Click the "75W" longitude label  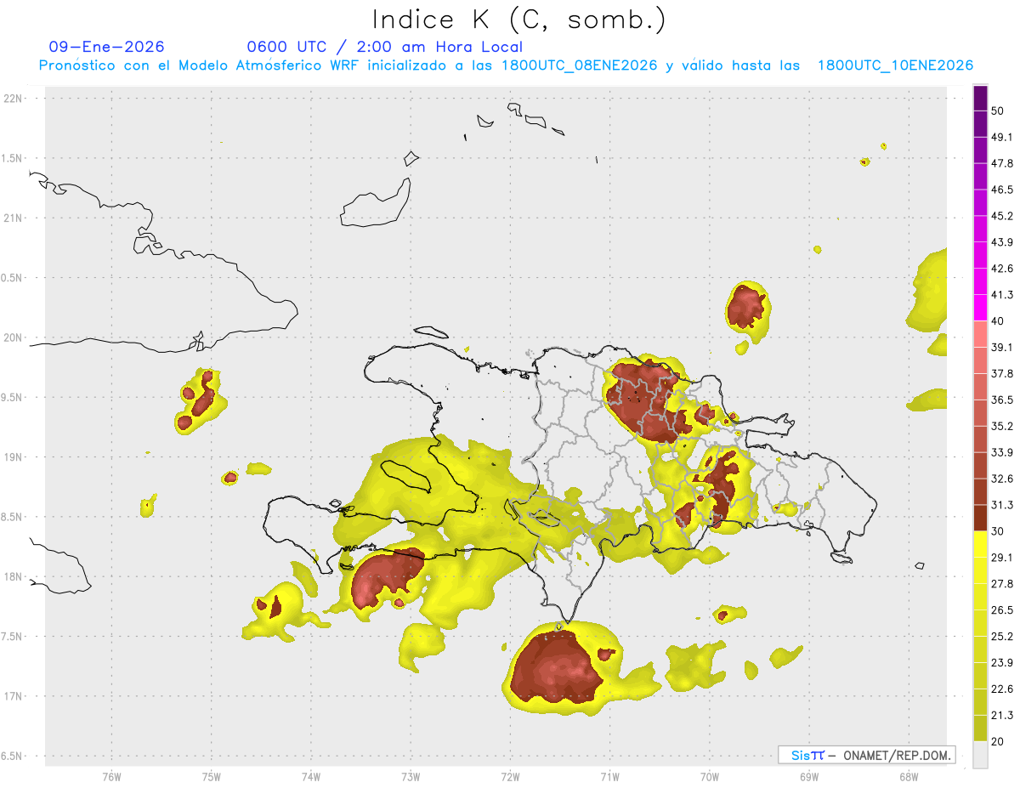pos(211,776)
